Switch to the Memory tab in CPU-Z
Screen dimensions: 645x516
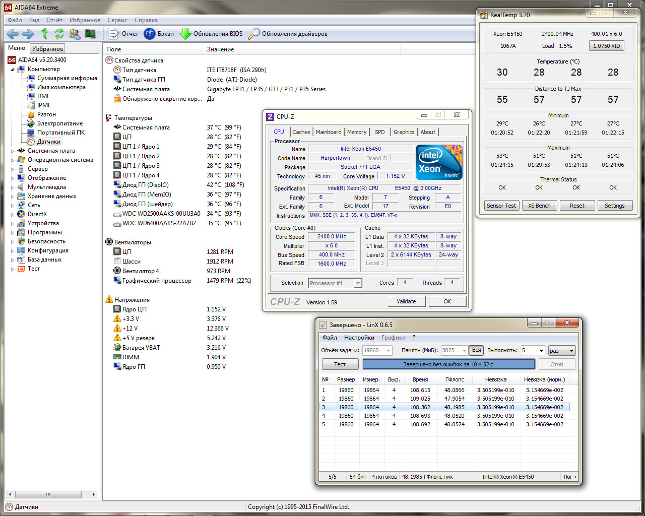point(356,132)
